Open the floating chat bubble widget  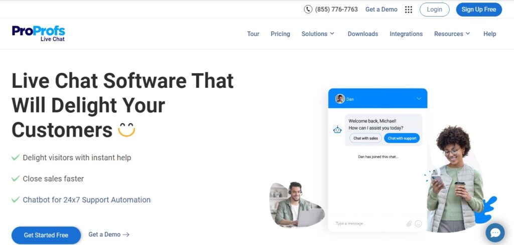[x=495, y=232]
